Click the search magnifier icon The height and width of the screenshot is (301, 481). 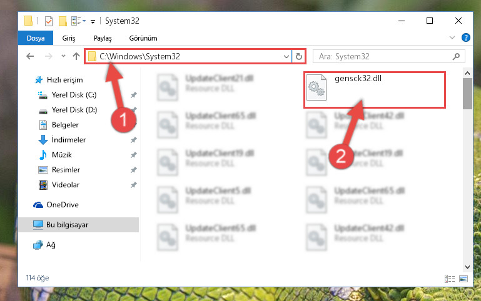pos(456,56)
